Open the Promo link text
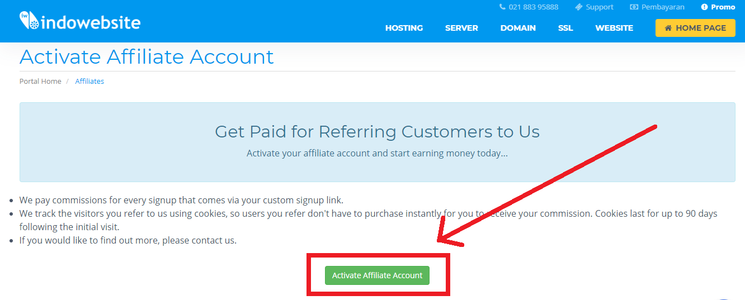This screenshot has width=745, height=300. [x=723, y=7]
